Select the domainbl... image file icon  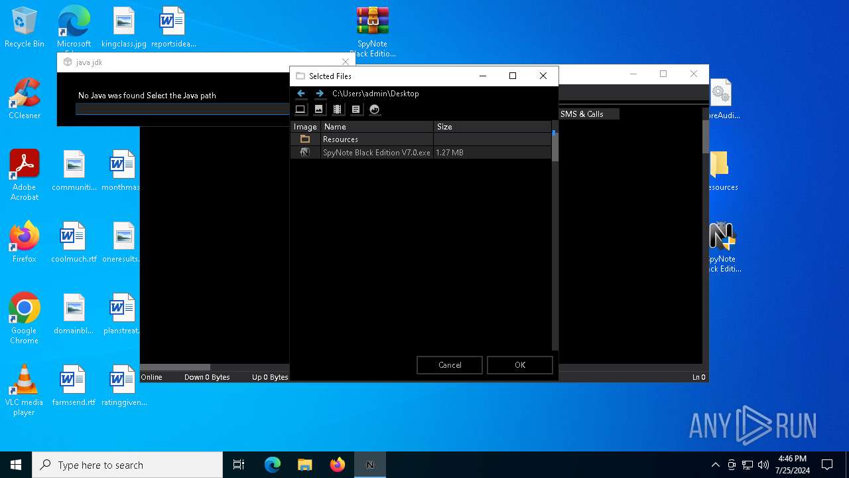74,314
